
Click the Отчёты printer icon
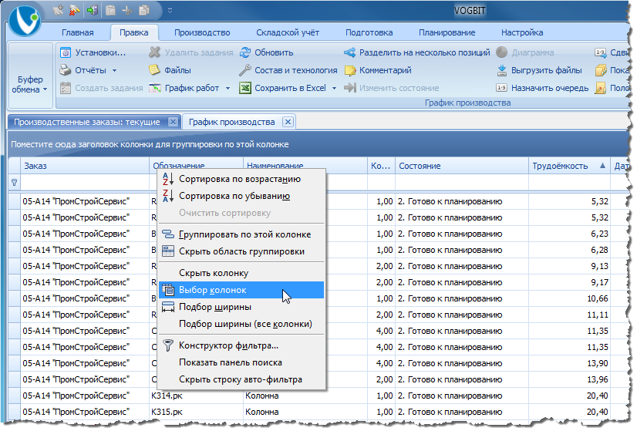click(x=66, y=70)
